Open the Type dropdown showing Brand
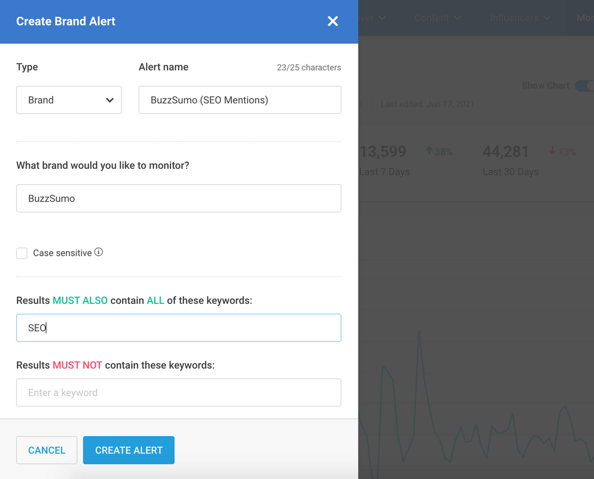This screenshot has width=594, height=479. [x=69, y=100]
